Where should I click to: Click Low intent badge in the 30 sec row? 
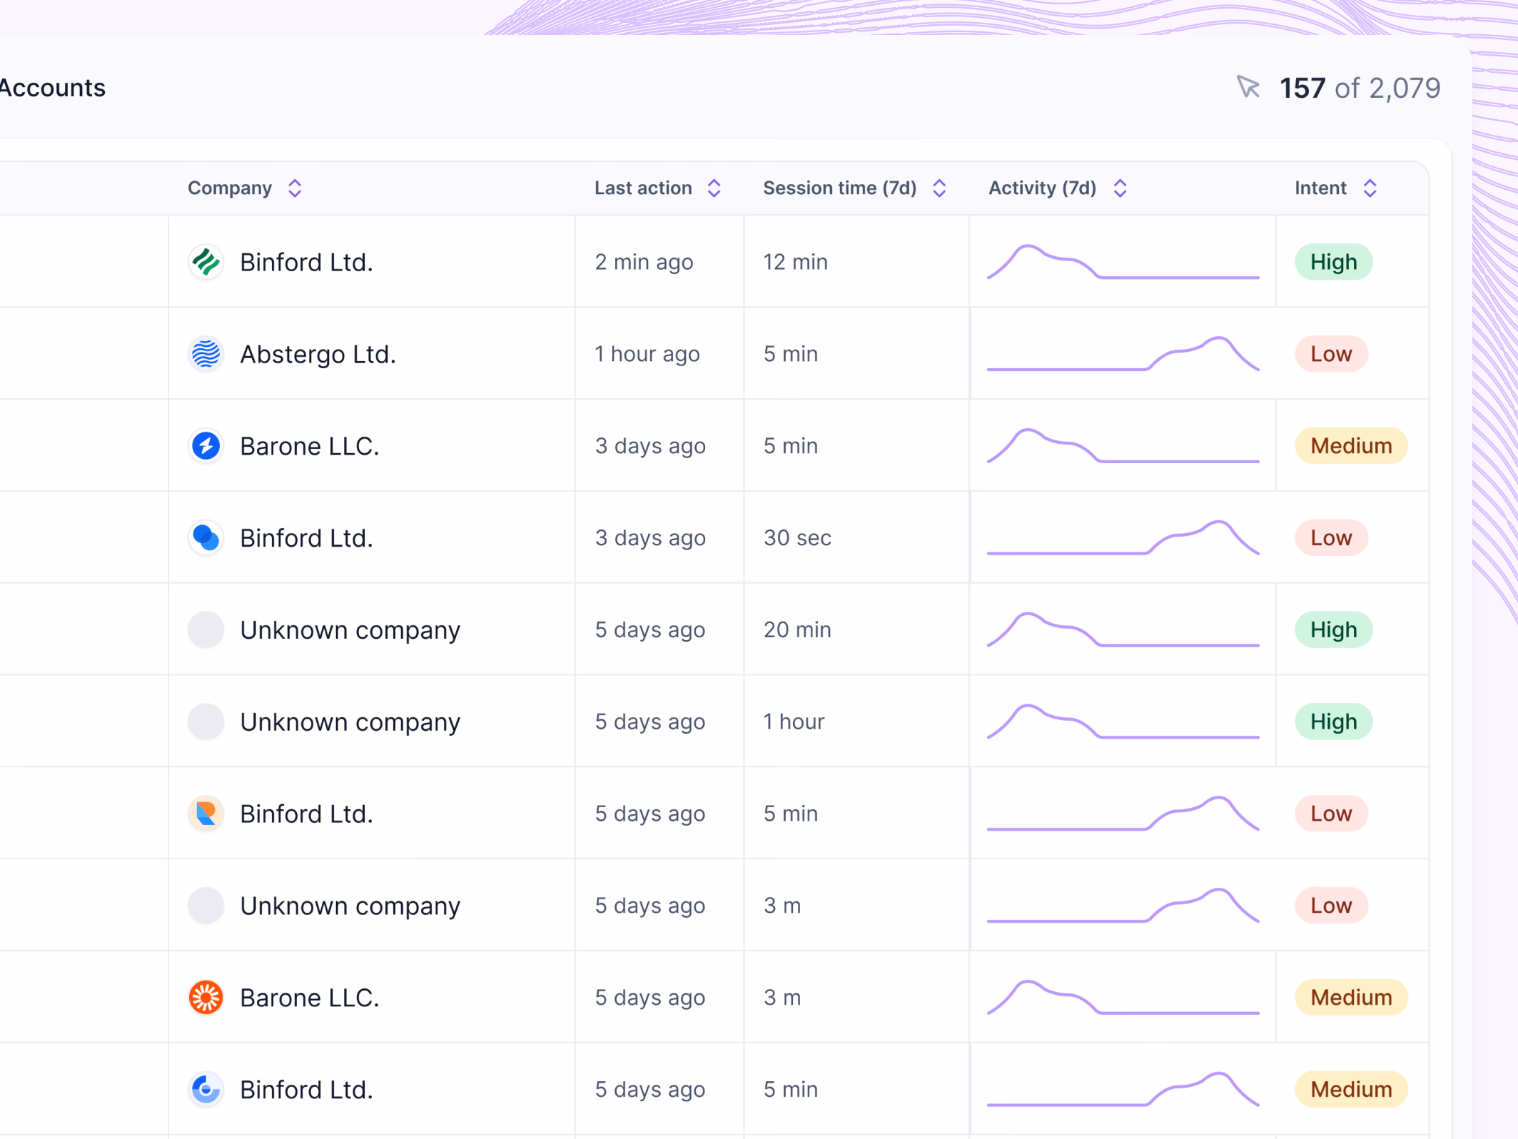tap(1331, 538)
